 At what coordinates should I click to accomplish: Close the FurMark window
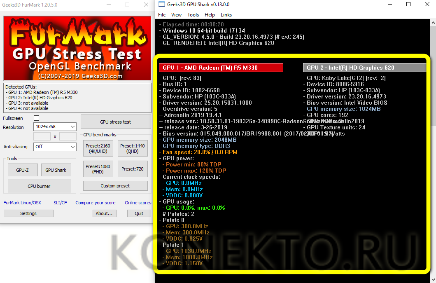pos(146,5)
